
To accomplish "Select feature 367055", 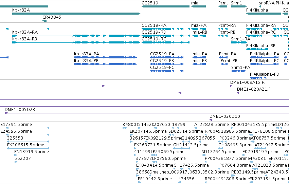I will click(200, 142).
